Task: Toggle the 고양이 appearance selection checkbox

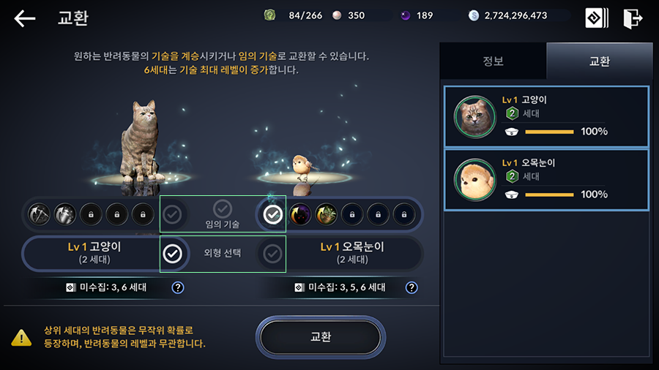Action: pos(172,254)
